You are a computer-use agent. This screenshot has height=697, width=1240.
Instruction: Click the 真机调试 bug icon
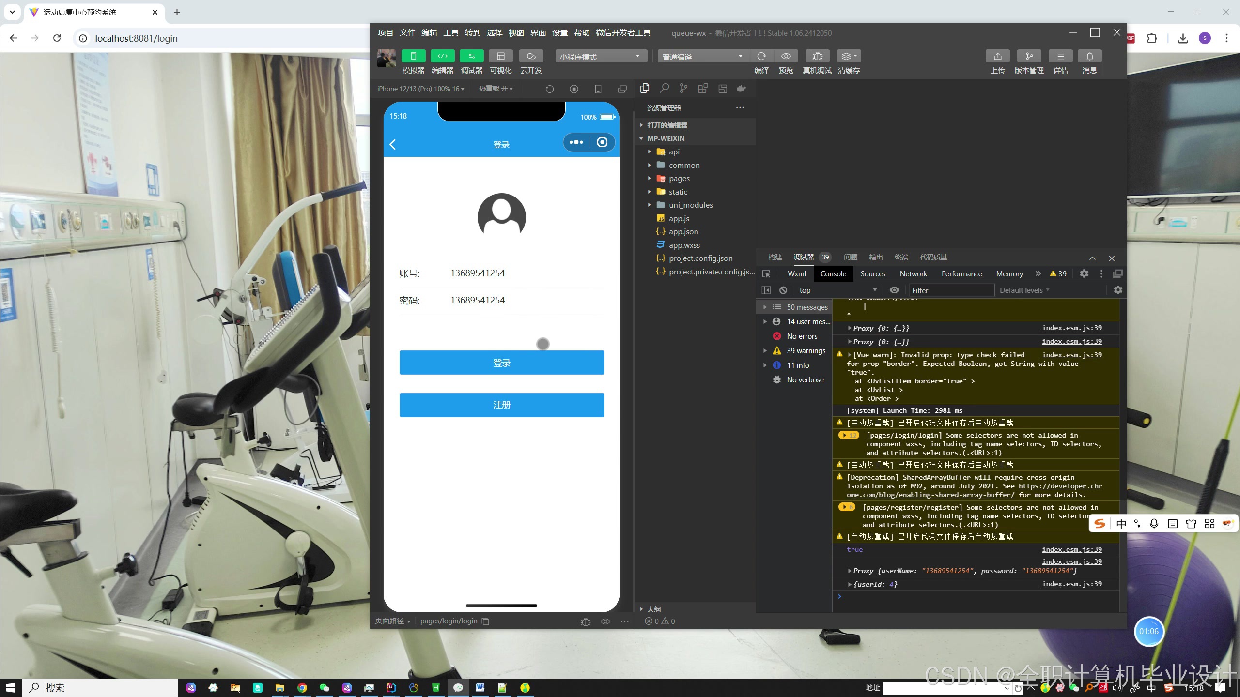tap(817, 56)
